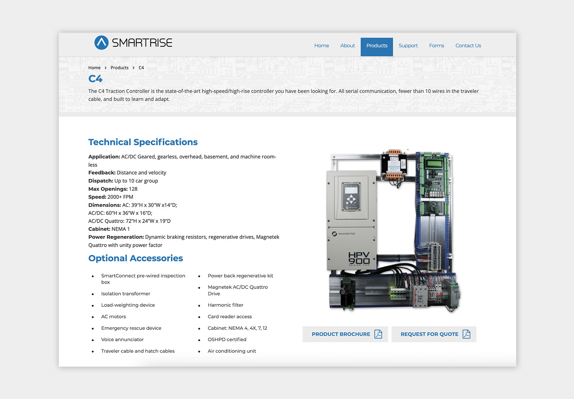Click the PDF icon on Product Brochure
The height and width of the screenshot is (399, 574).
click(x=378, y=334)
